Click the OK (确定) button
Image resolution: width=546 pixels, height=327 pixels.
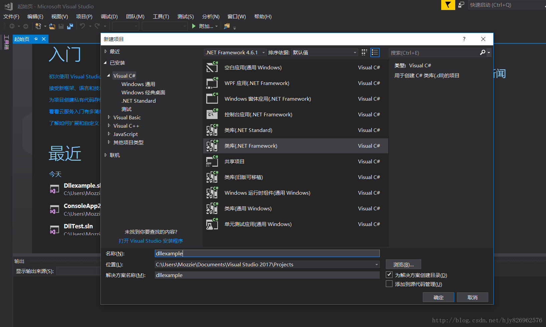coord(438,297)
